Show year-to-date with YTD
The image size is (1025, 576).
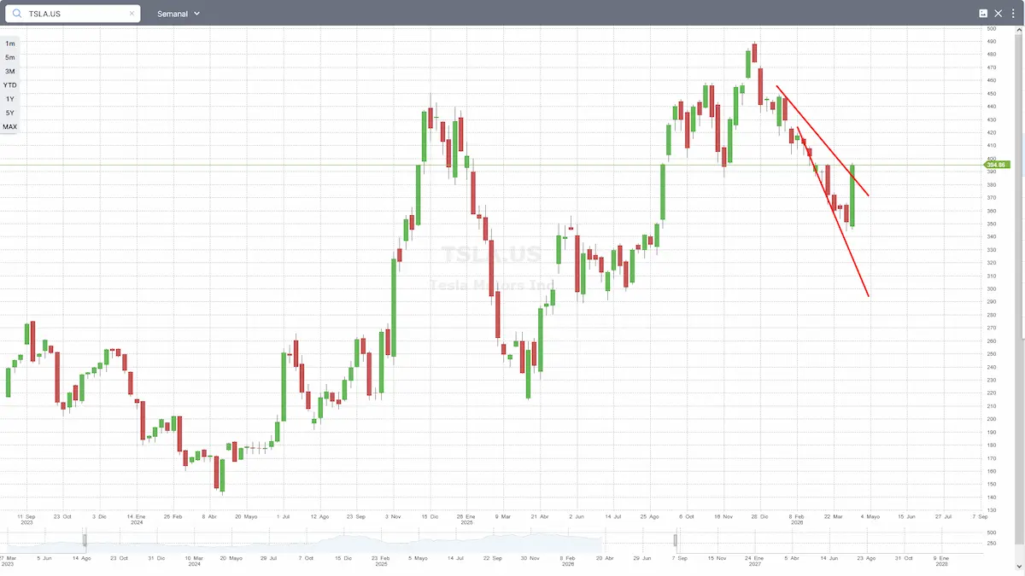pos(10,85)
